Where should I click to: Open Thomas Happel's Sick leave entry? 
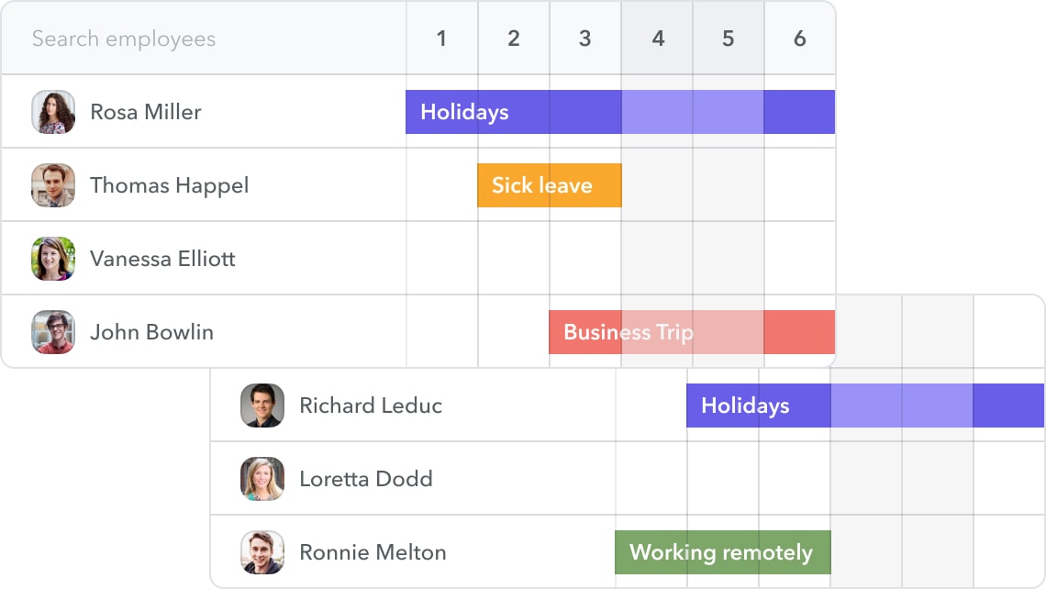[x=549, y=184]
